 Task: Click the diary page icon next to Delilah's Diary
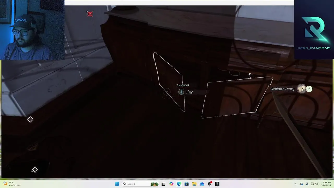[302, 89]
